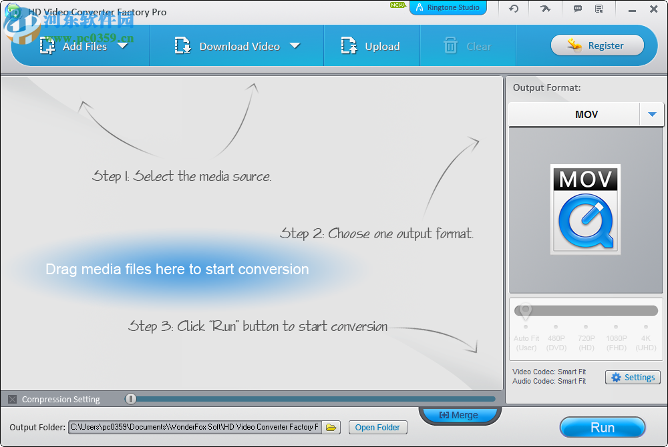Expand the Add Files dropdown arrow
This screenshot has width=668, height=447.
click(x=123, y=46)
